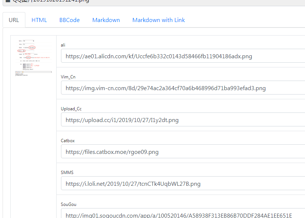Viewport: 305px width, 218px height.
Task: Click the "Catbox" host label
Action: tap(68, 141)
